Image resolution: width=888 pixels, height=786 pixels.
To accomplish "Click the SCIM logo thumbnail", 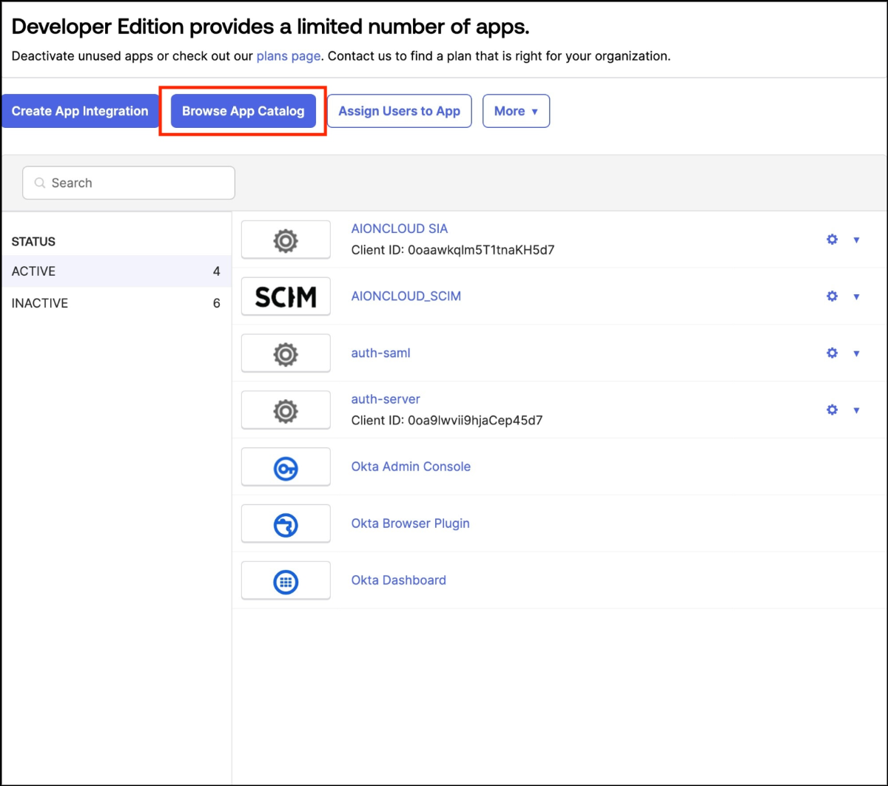I will tap(286, 297).
